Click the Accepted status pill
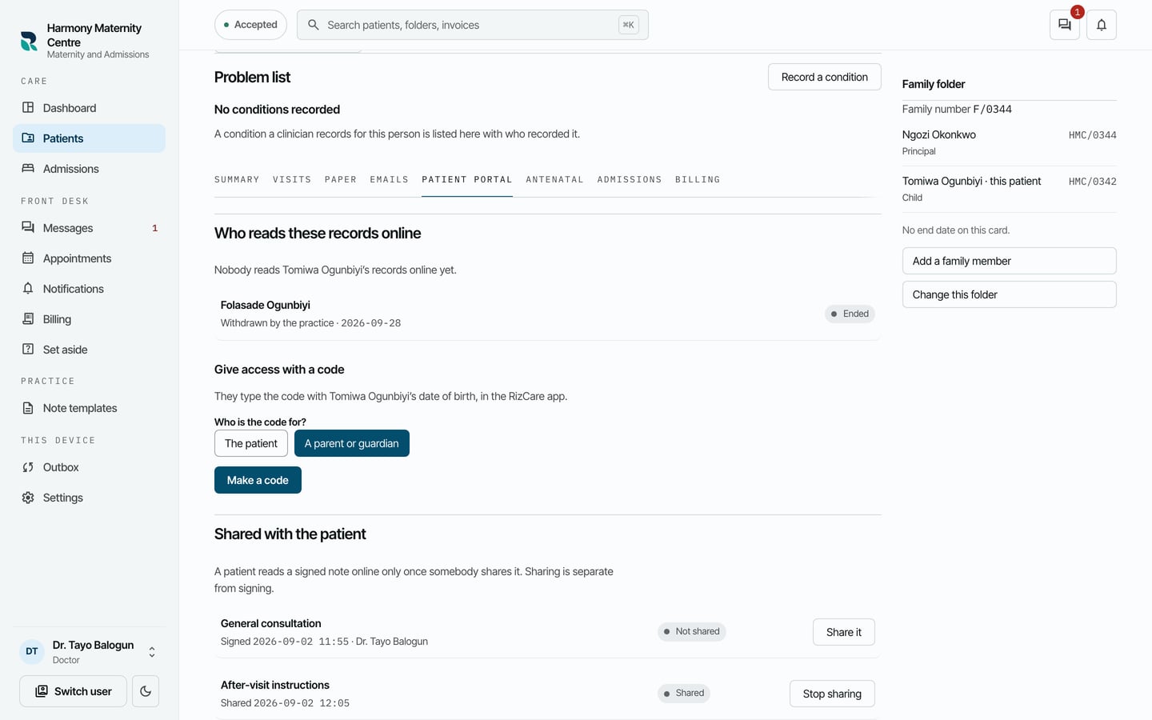Screen dimensions: 1152x720 click(250, 25)
